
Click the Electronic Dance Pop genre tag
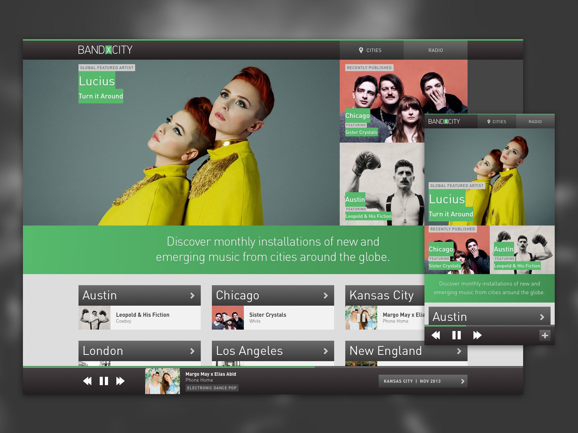[x=212, y=388]
